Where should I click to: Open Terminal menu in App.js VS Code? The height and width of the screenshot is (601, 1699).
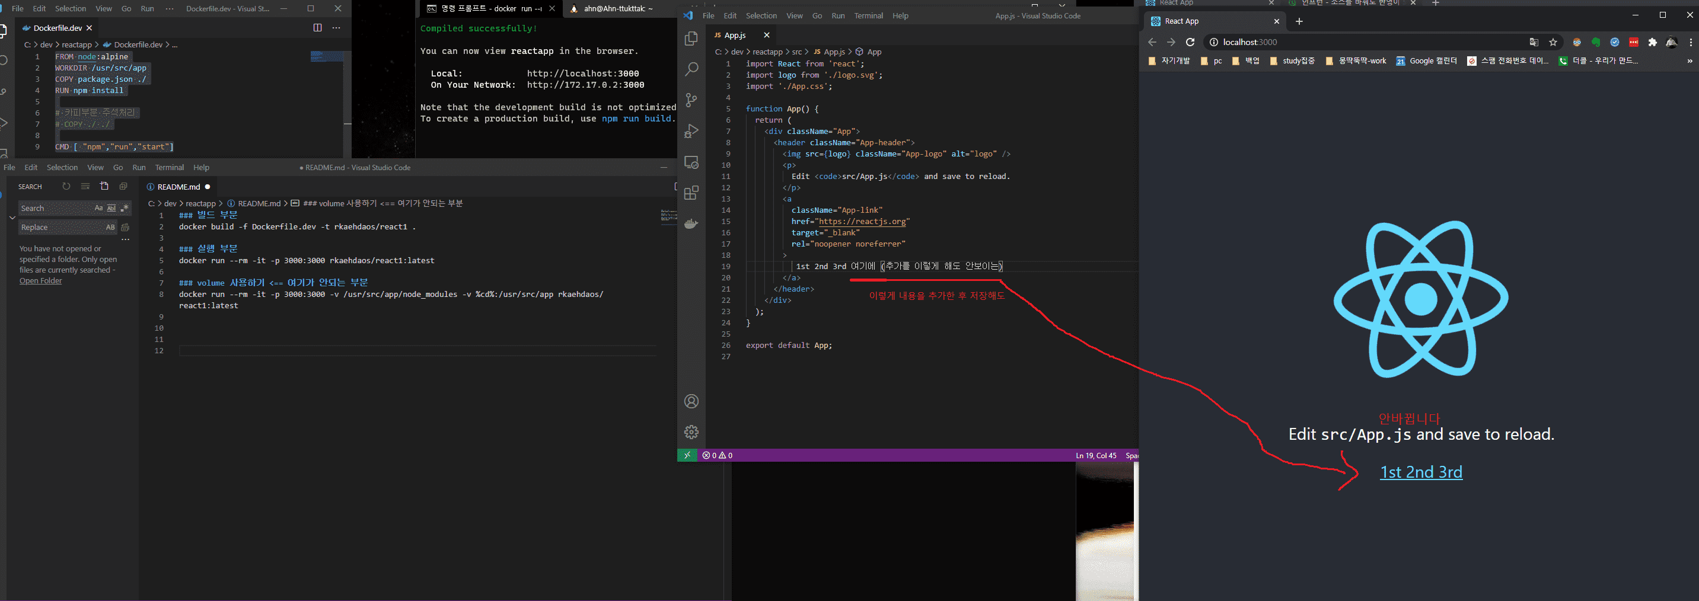pyautogui.click(x=868, y=16)
